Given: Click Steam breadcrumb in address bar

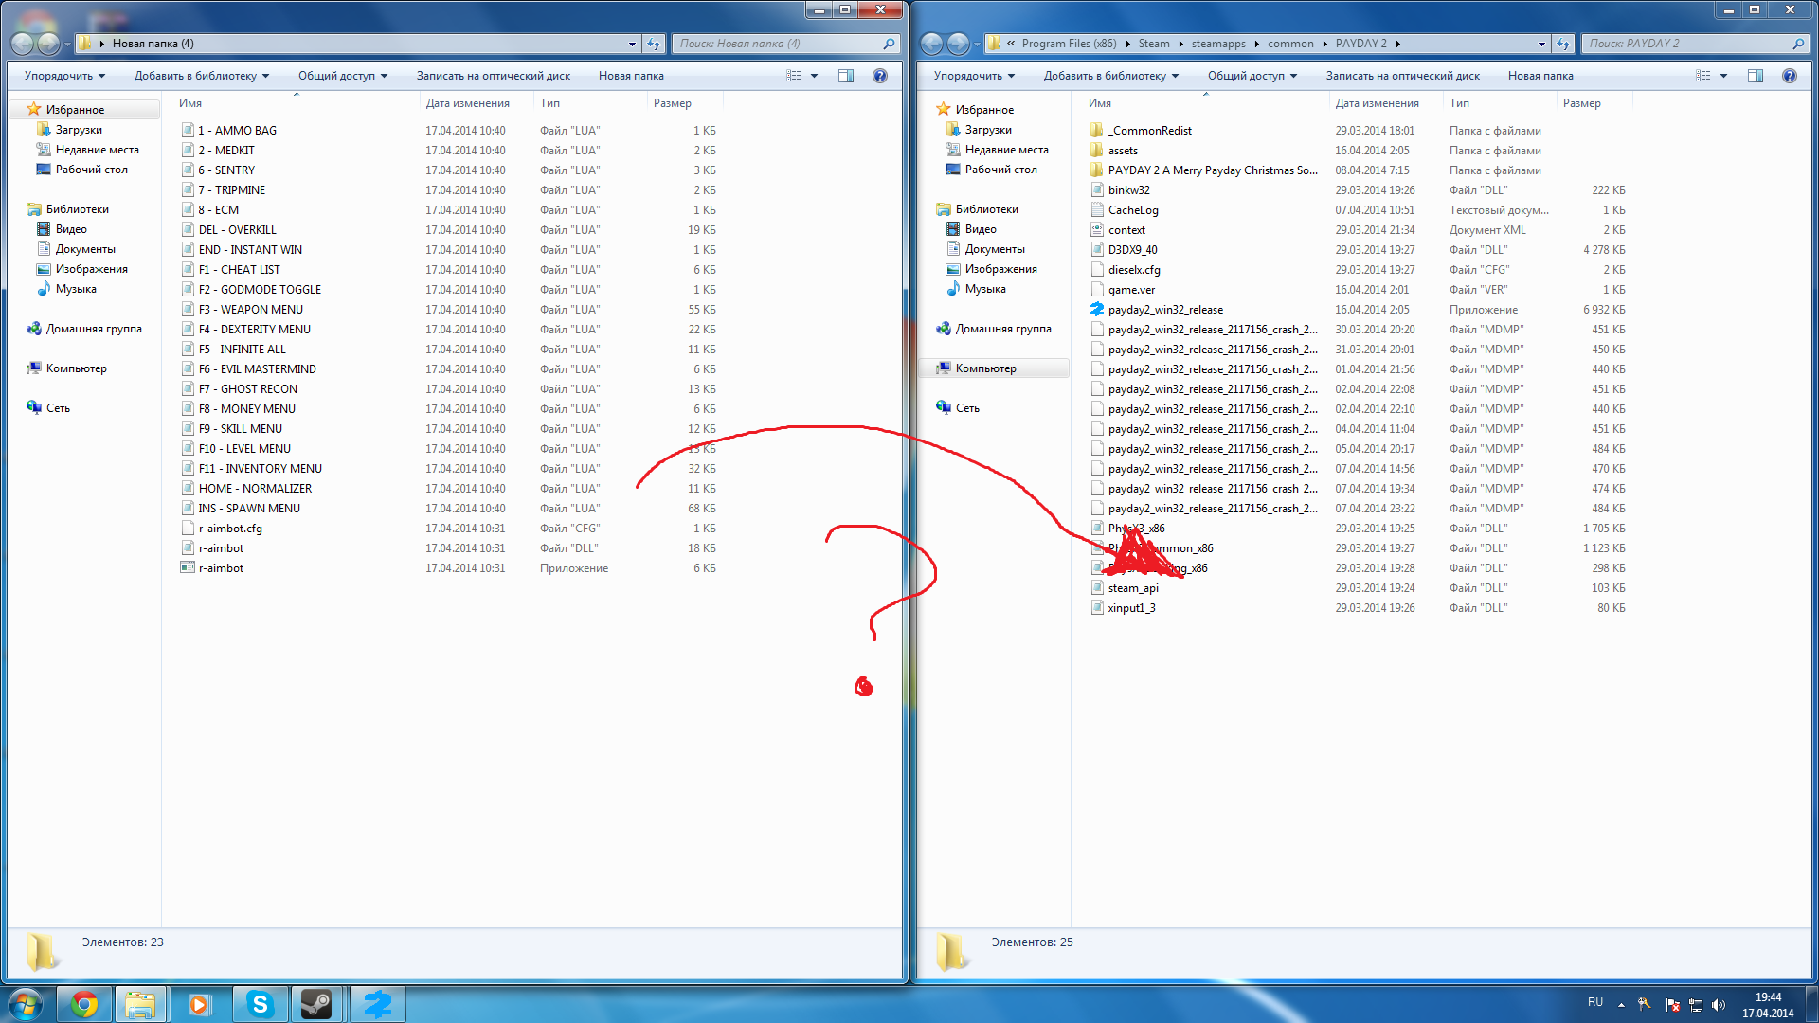Looking at the screenshot, I should pyautogui.click(x=1153, y=44).
